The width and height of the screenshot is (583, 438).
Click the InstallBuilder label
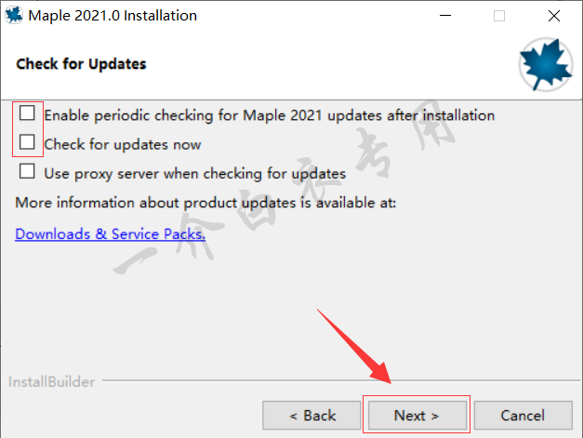point(51,382)
